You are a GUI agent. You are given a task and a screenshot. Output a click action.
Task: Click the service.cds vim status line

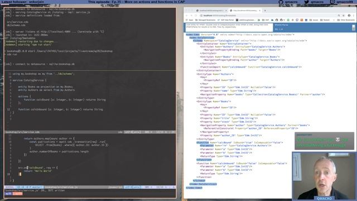click(90, 132)
